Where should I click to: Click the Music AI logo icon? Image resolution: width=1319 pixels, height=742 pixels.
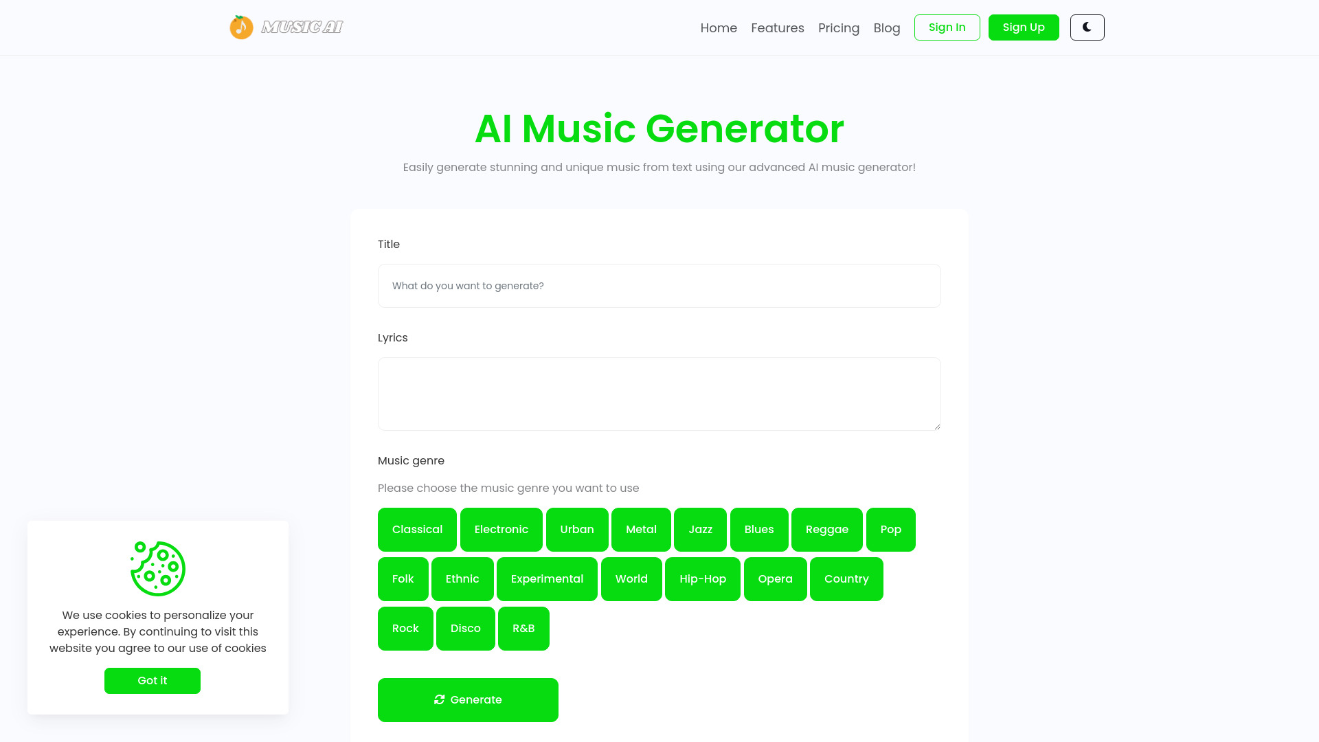(x=240, y=27)
